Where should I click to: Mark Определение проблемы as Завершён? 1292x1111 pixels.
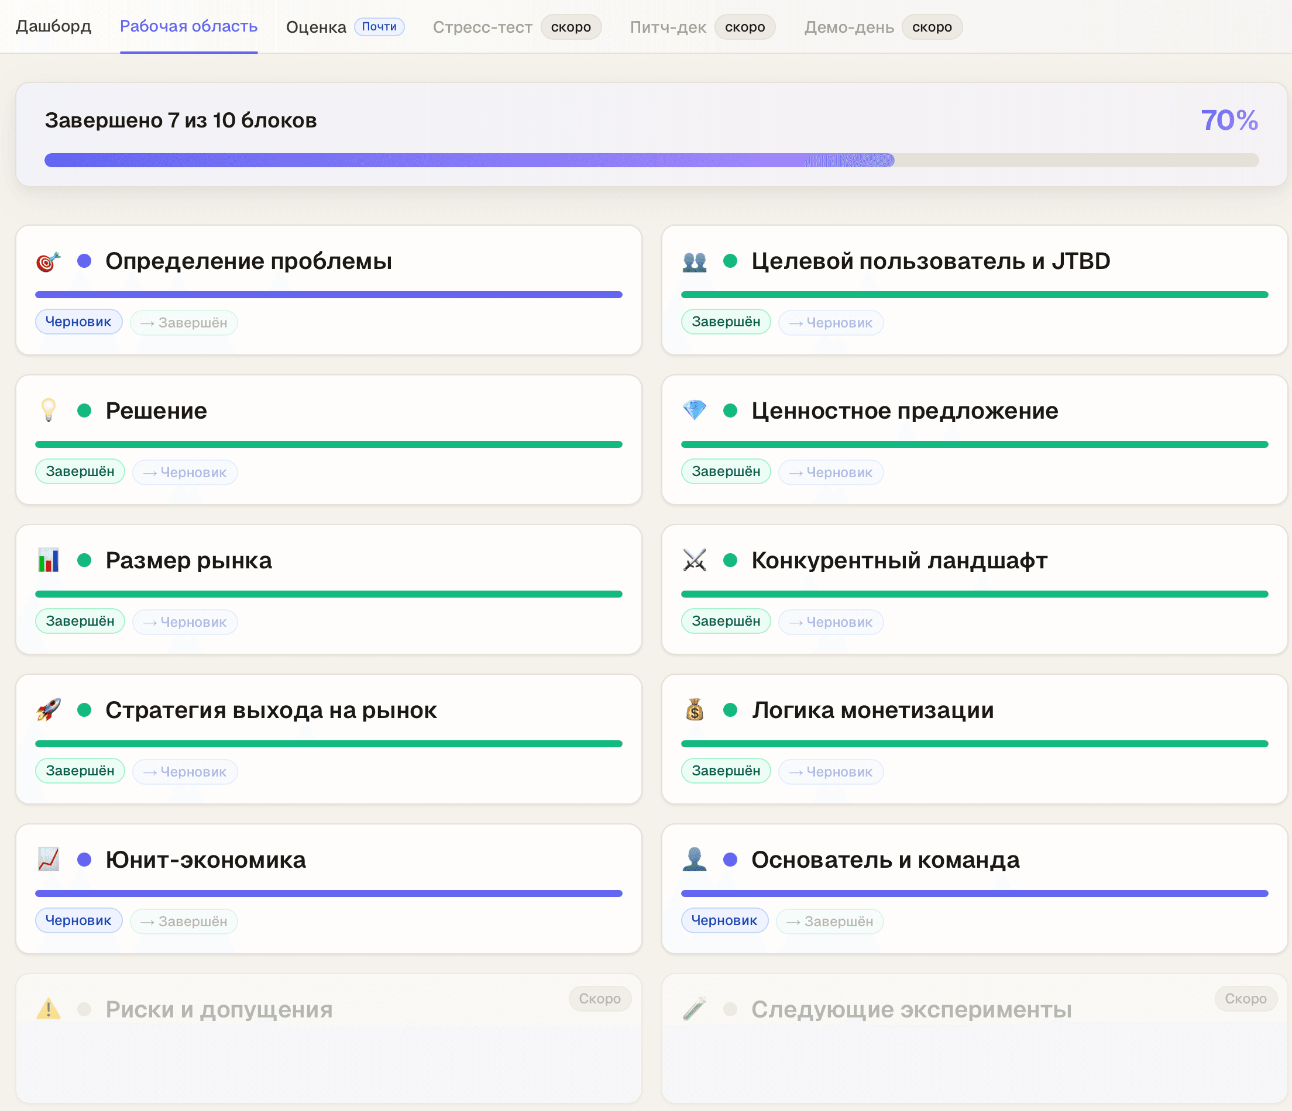(183, 322)
